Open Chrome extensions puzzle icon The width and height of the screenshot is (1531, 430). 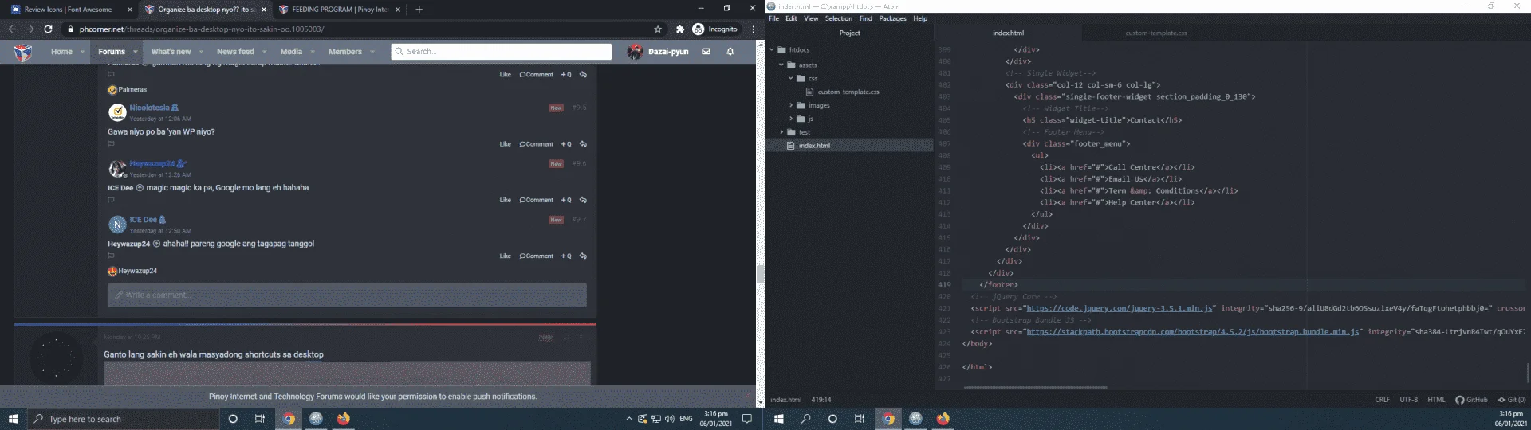(x=679, y=29)
